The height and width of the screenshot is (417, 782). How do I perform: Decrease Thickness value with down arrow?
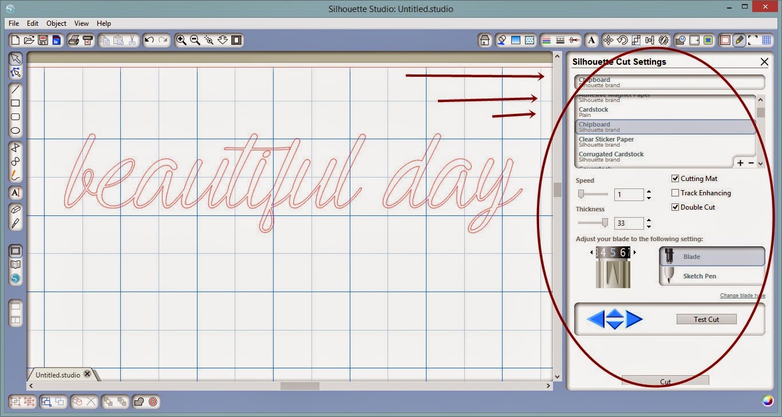[x=649, y=226]
